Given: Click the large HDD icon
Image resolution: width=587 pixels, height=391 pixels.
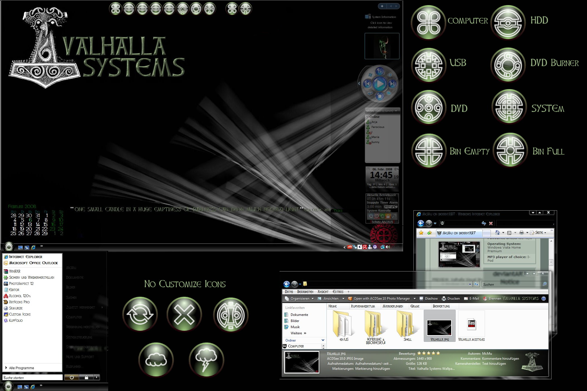Looking at the screenshot, I should pyautogui.click(x=508, y=22).
